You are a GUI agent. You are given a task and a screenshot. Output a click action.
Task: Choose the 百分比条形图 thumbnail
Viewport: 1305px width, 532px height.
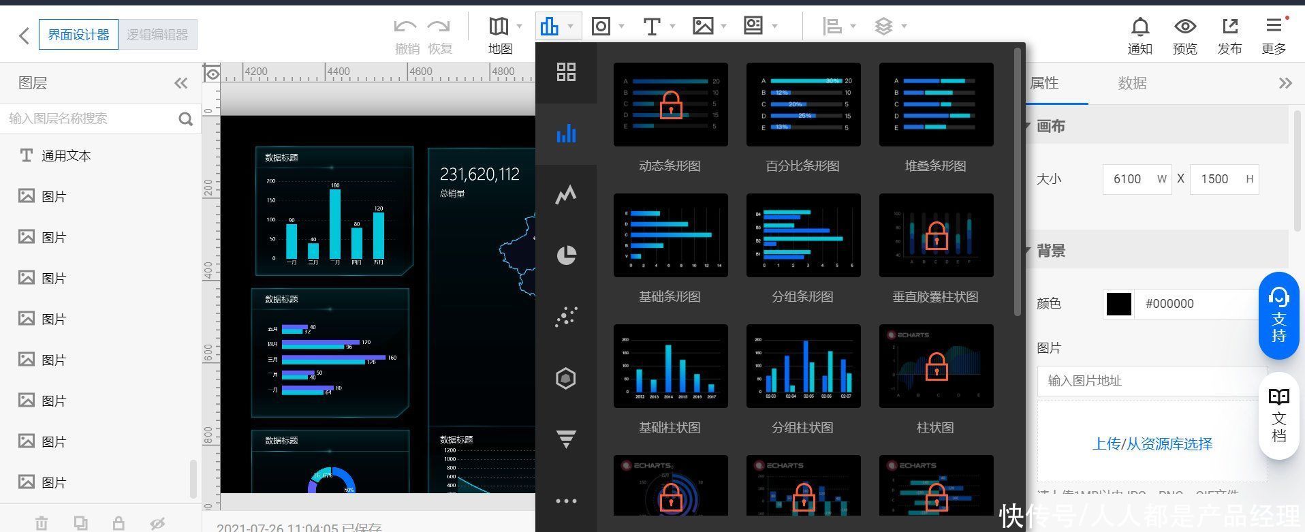pos(804,105)
